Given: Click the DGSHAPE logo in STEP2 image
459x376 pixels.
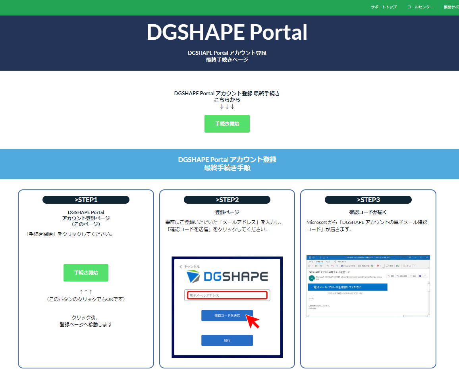Looking at the screenshot, I should coord(227,276).
